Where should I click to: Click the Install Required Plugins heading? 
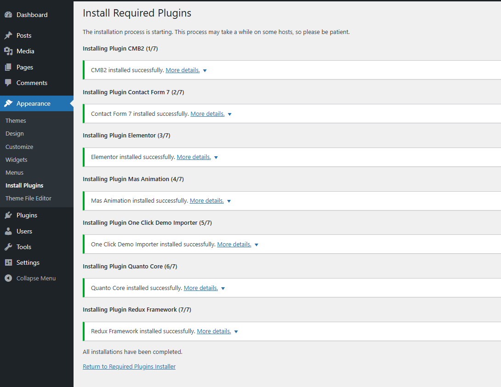click(x=137, y=13)
